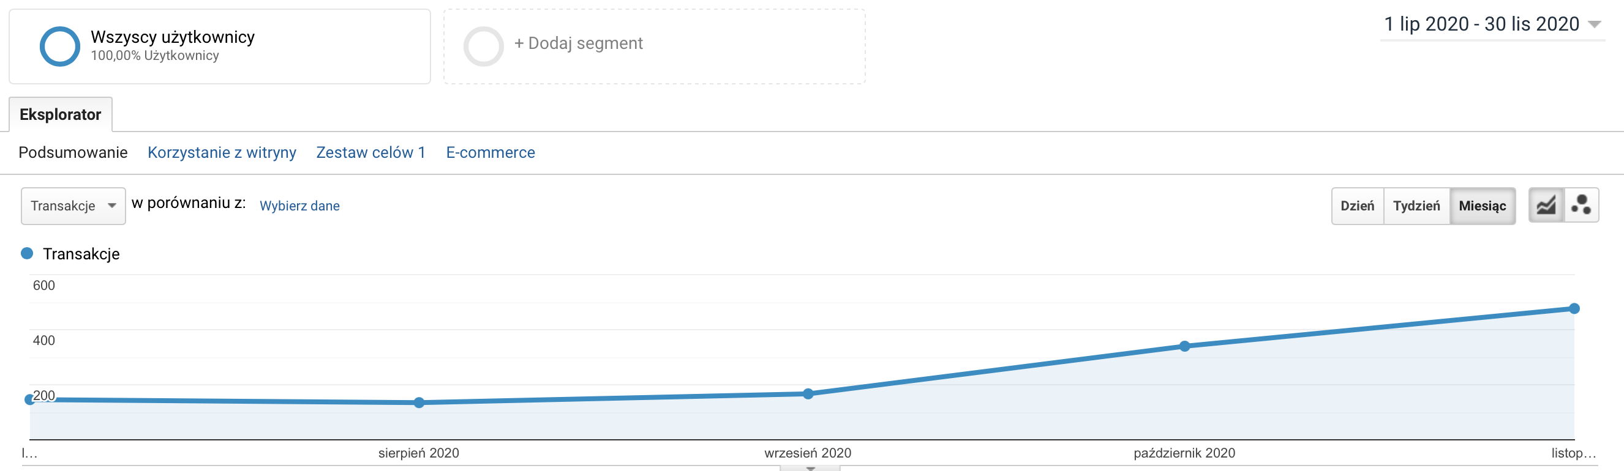1624x471 pixels.
Task: Click the Wybierz dane comparison link
Action: pyautogui.click(x=299, y=206)
